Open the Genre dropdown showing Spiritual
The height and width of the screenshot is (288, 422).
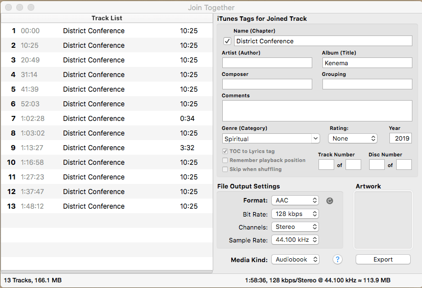pos(271,138)
